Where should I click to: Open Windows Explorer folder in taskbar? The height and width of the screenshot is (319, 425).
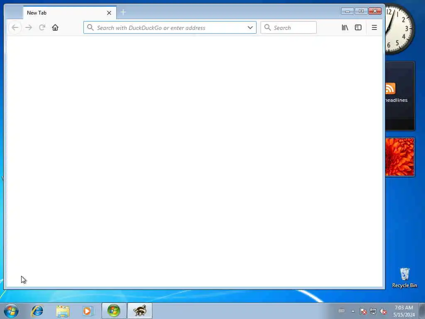63,311
